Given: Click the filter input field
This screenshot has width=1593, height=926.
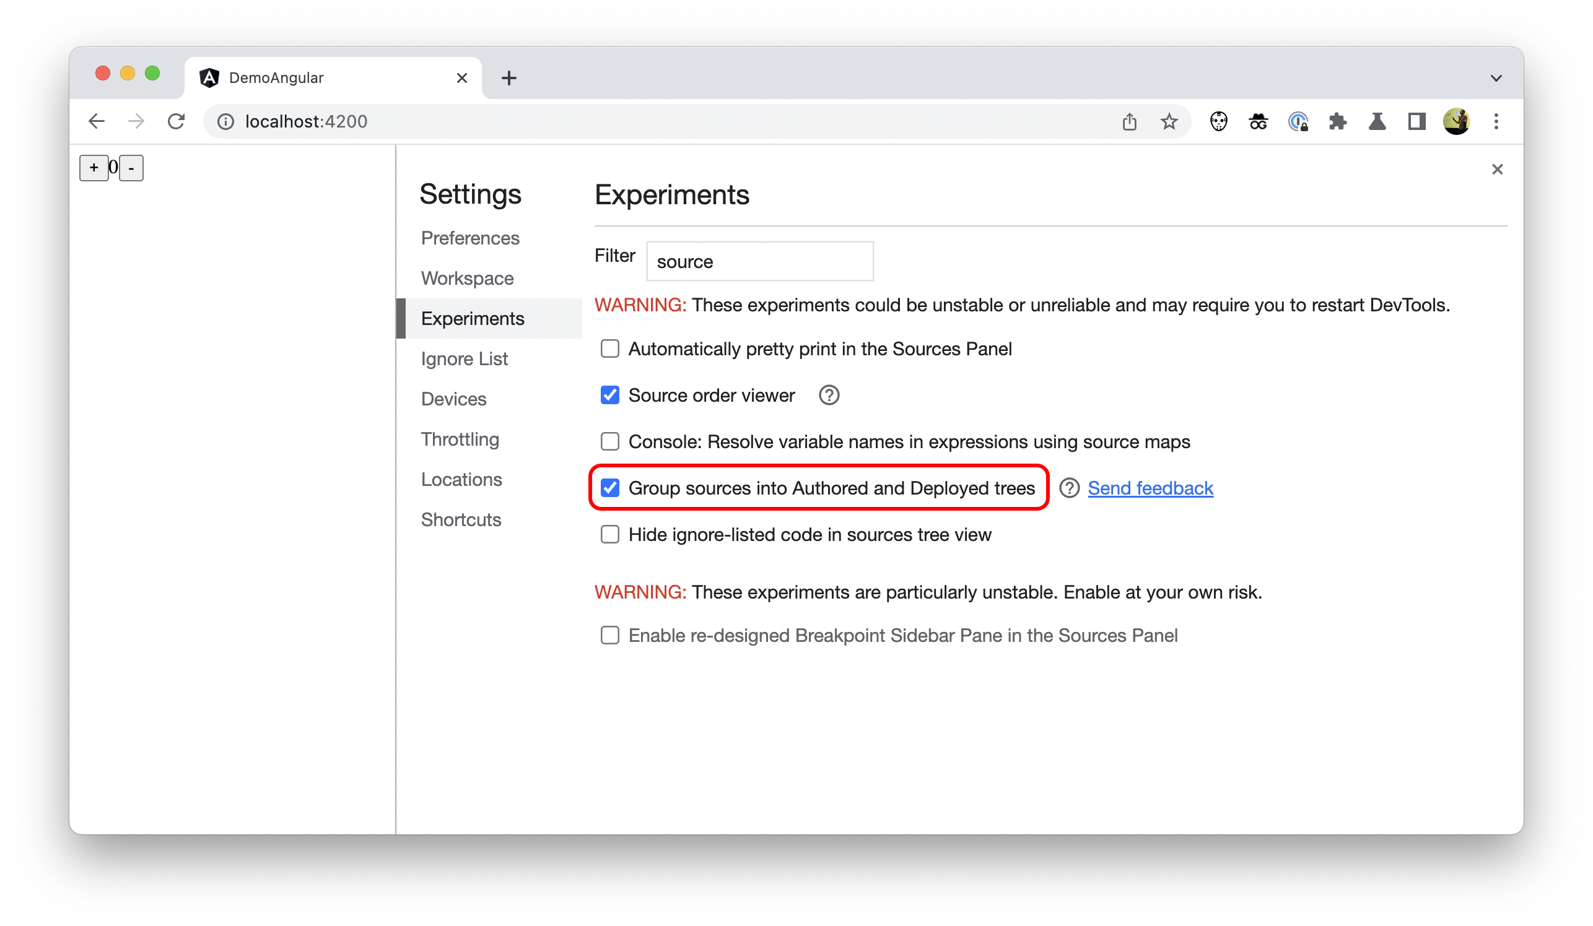Looking at the screenshot, I should [x=759, y=261].
